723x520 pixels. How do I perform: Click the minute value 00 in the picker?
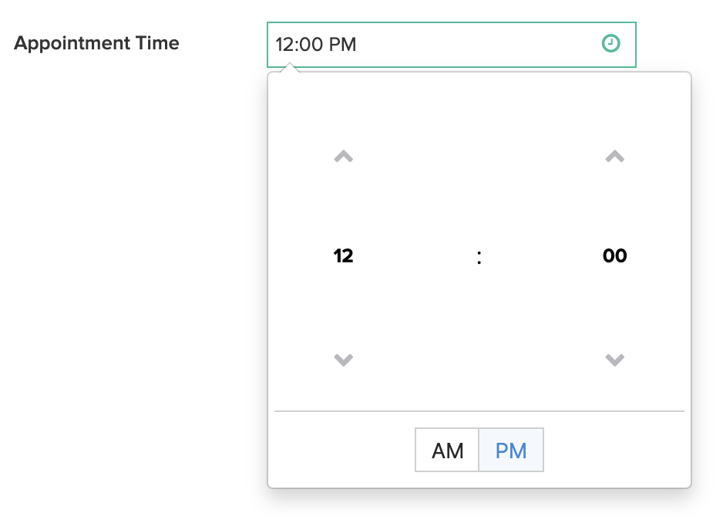[x=614, y=256]
